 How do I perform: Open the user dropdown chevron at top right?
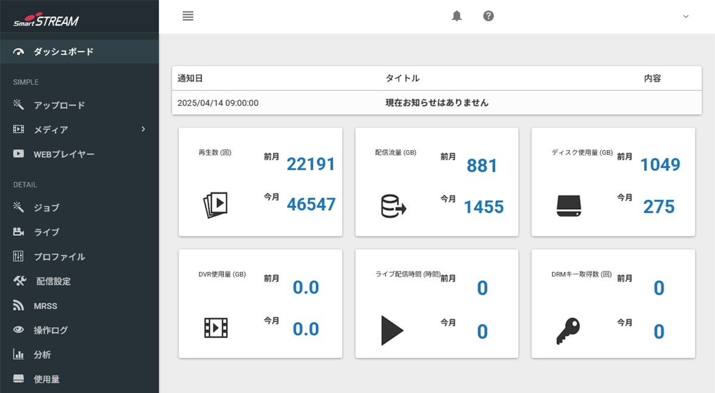pos(686,16)
